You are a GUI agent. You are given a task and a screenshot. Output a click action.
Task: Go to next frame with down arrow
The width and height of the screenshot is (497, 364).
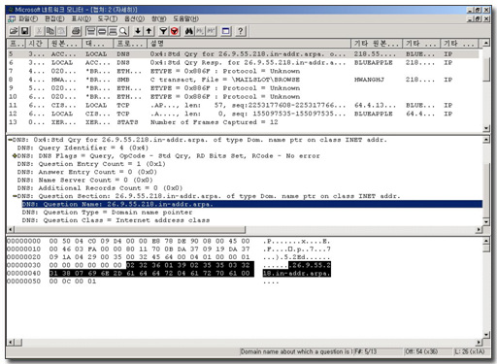138,31
